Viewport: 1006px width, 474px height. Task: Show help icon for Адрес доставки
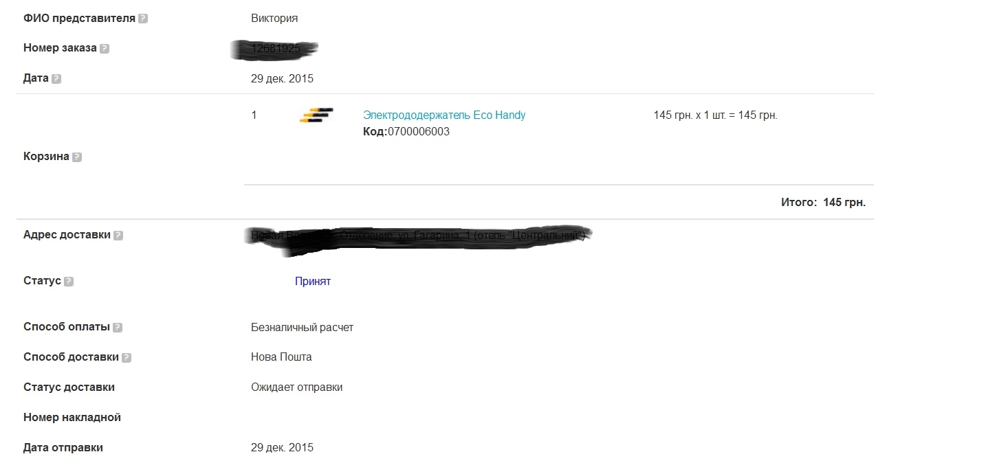118,235
